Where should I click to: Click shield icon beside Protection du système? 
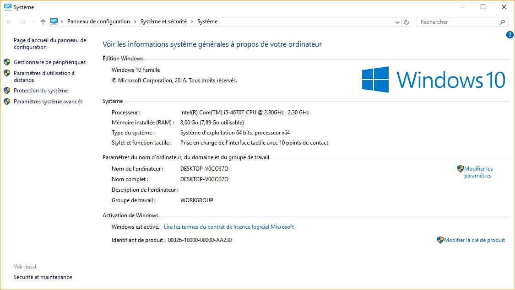click(7, 90)
